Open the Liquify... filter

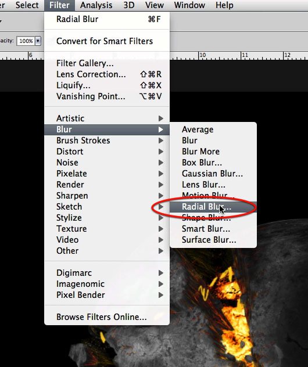[x=107, y=85]
